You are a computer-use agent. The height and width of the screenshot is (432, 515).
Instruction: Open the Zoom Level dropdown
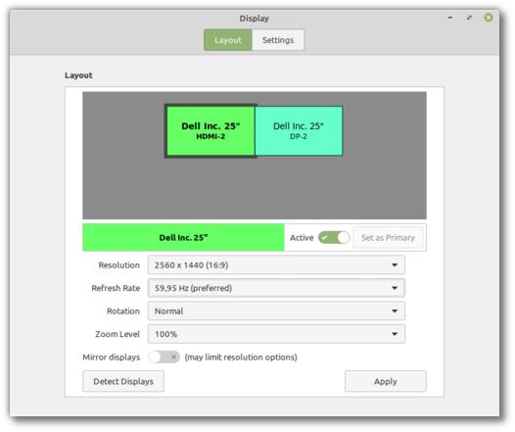point(276,334)
